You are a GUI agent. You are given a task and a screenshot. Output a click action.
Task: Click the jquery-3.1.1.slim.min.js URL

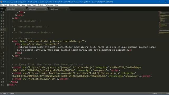point(61,68)
